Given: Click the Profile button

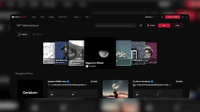Looking at the screenshot, I should point(151,25).
